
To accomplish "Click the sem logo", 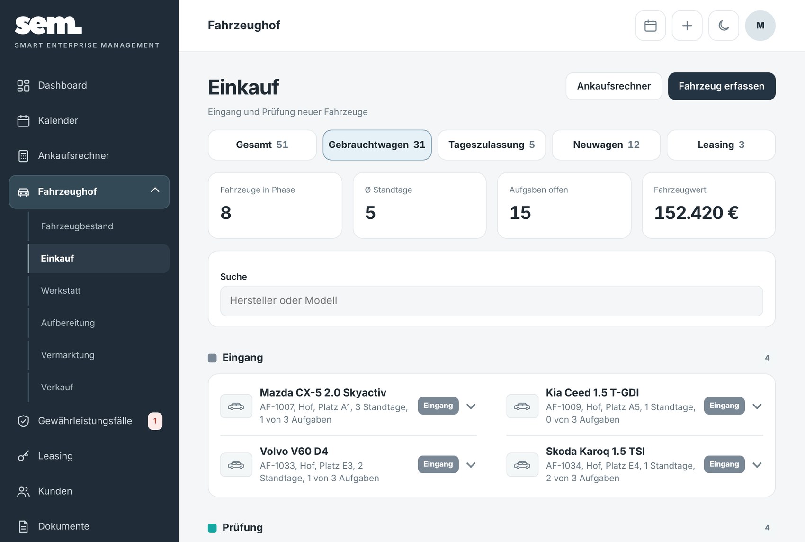I will click(48, 26).
